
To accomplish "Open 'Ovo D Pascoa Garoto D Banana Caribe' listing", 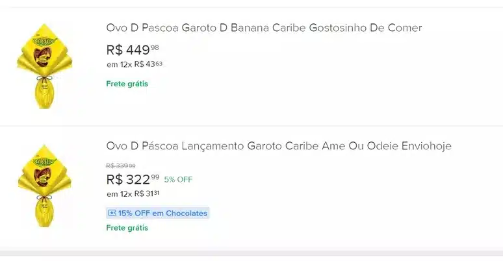I will (264, 28).
